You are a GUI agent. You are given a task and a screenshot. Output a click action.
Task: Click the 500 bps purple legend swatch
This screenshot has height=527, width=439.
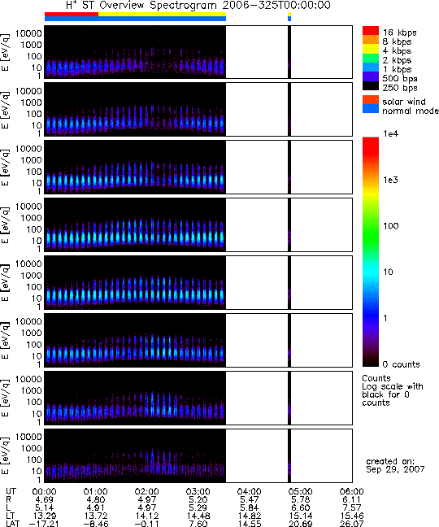(371, 76)
